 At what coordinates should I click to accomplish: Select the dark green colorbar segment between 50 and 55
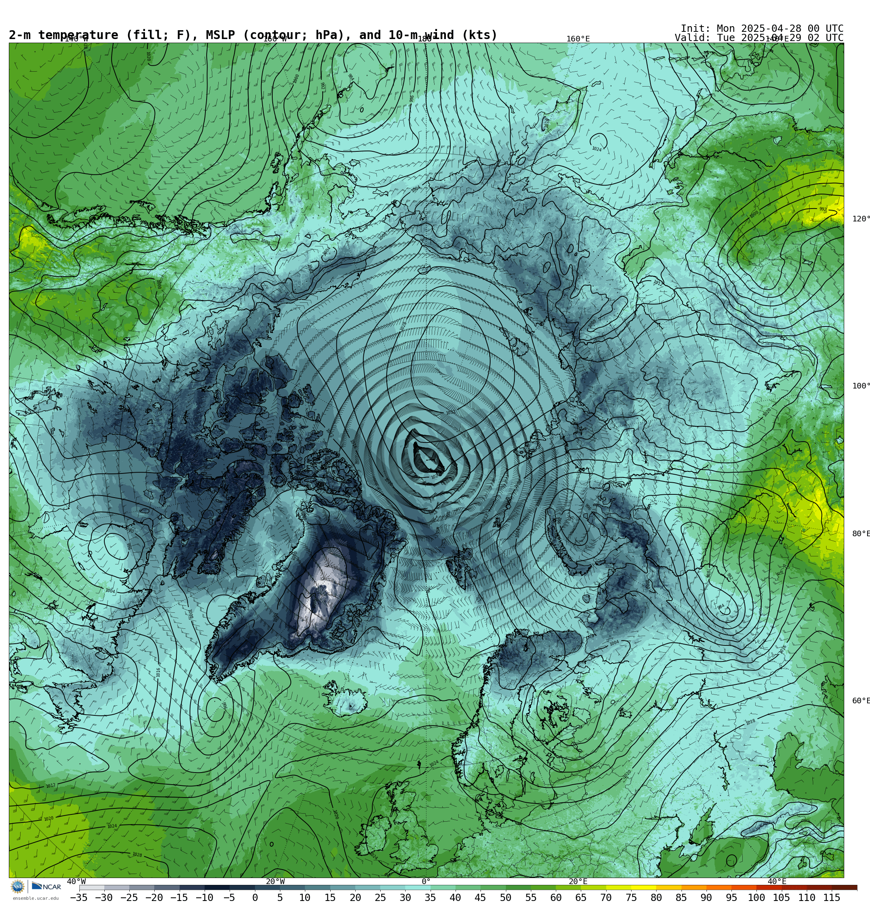pos(518,887)
